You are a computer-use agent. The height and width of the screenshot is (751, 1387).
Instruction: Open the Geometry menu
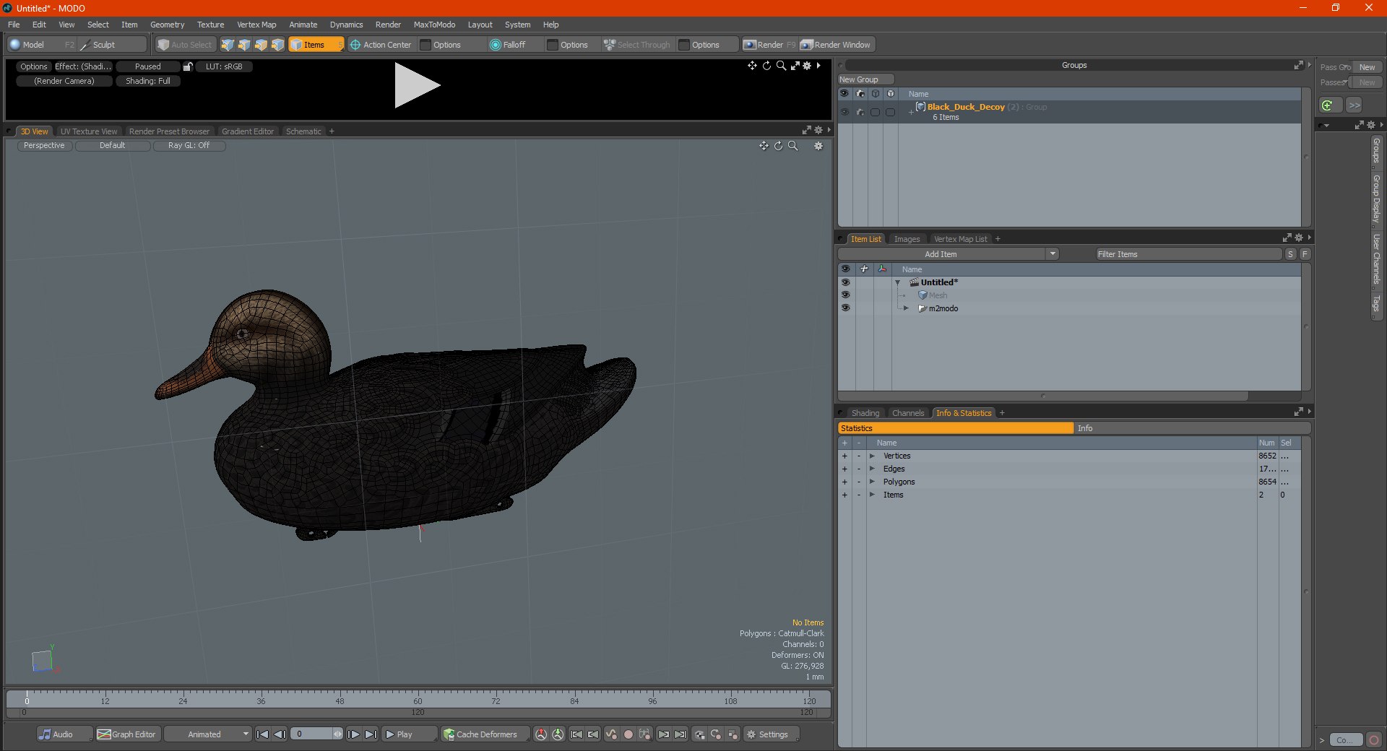pos(167,25)
